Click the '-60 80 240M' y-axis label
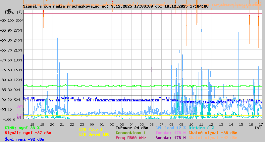 pos(11,40)
